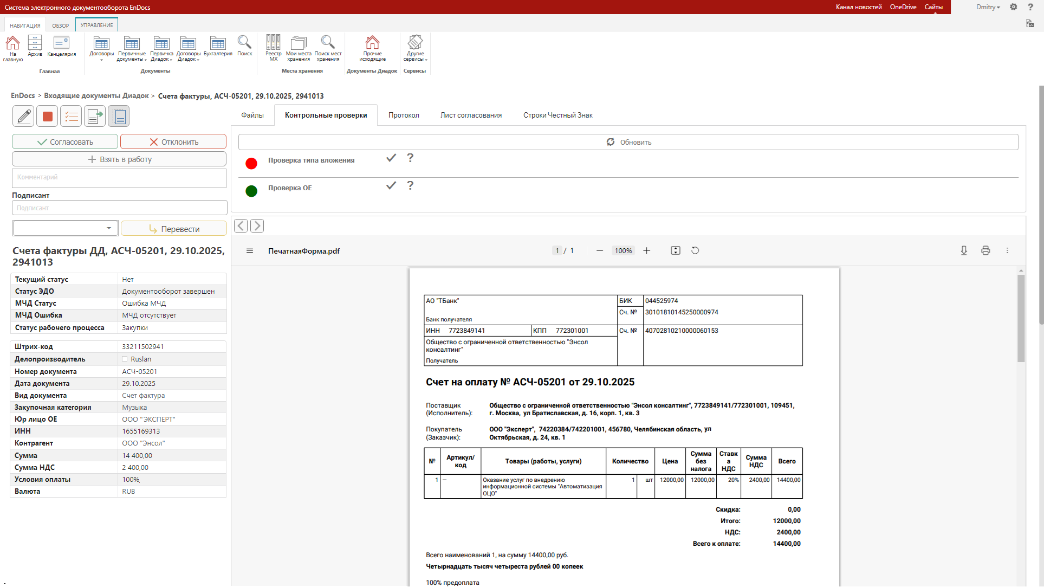The width and height of the screenshot is (1044, 587).
Task: Click checkmark beside Проверка типа вложения
Action: coord(391,158)
